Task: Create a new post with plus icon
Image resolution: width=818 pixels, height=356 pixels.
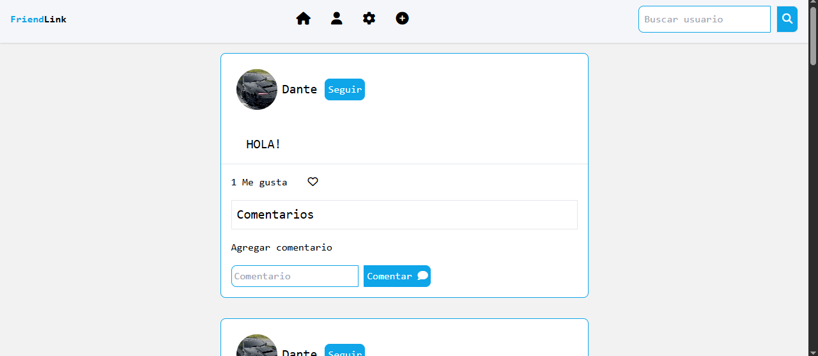Action: (x=402, y=19)
